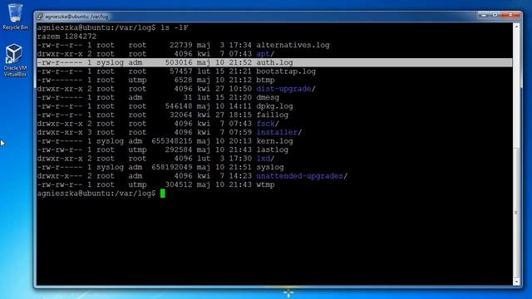Minimize the terminal window
This screenshot has width=532, height=299.
484,15
